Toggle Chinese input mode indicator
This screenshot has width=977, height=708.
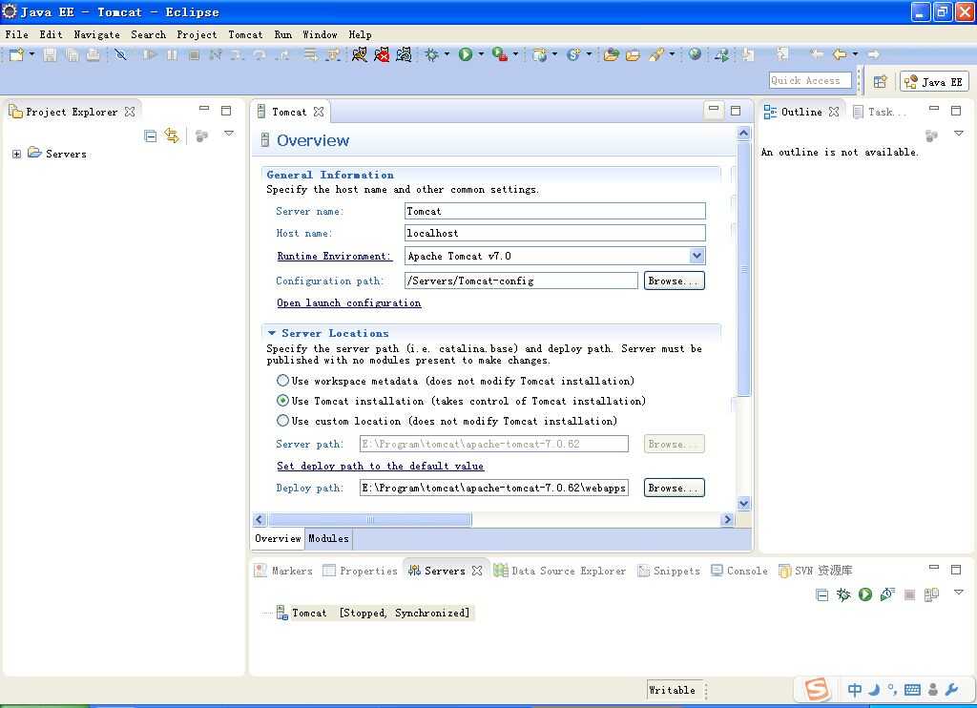tap(854, 689)
